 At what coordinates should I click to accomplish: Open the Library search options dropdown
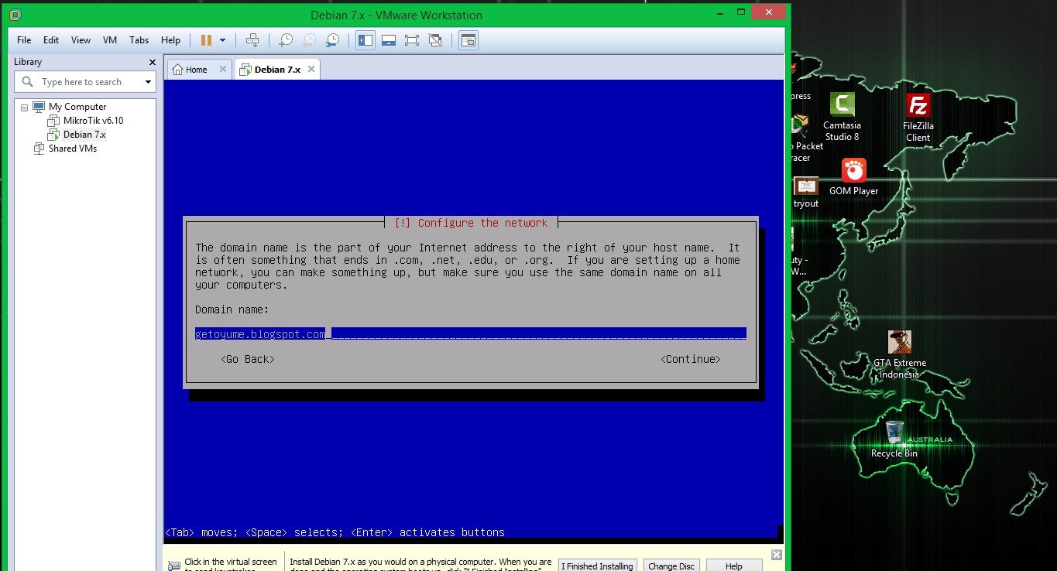(x=148, y=82)
